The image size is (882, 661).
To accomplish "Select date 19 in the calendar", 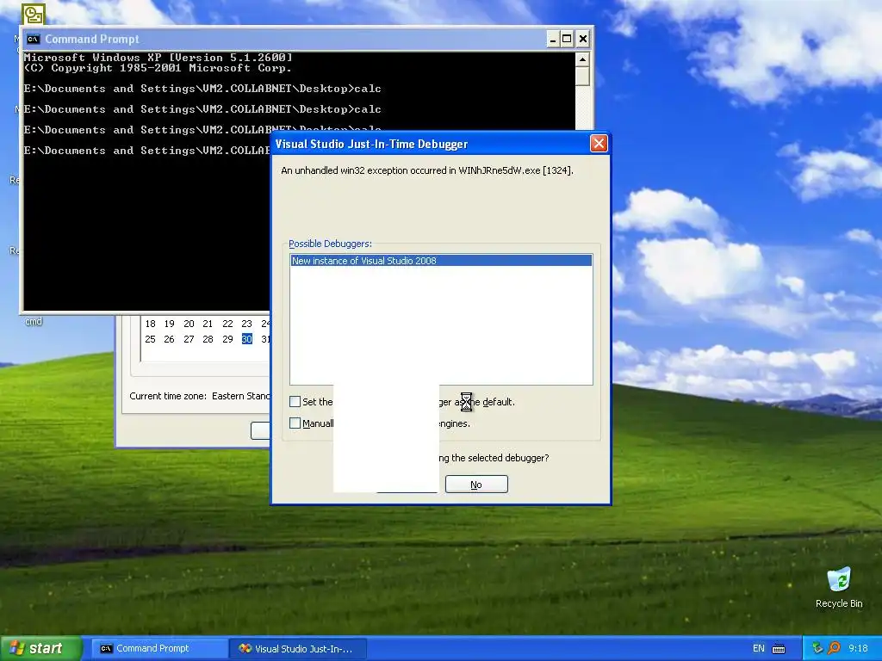I will [170, 324].
